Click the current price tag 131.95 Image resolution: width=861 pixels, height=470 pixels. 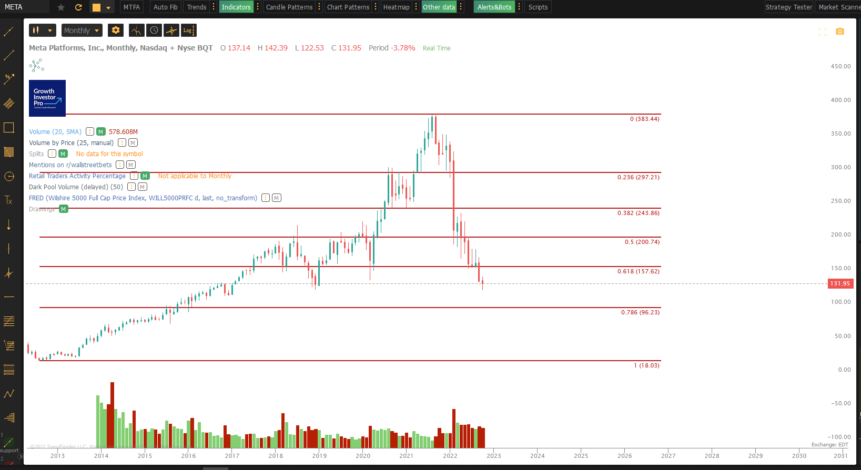(840, 283)
